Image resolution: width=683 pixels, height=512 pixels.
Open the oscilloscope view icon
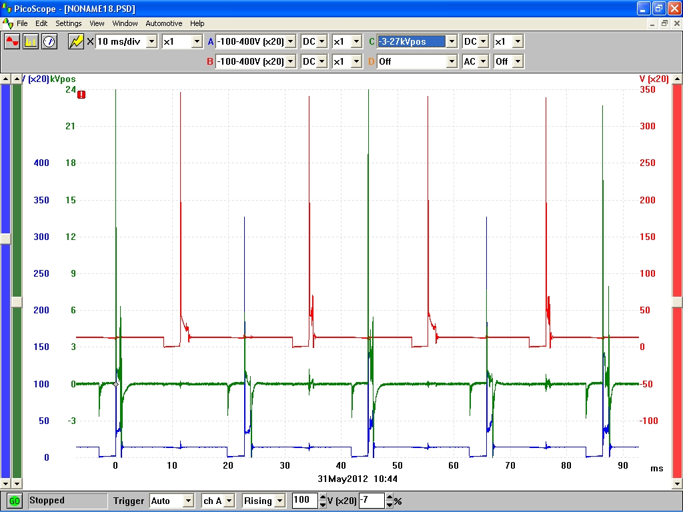(12, 41)
